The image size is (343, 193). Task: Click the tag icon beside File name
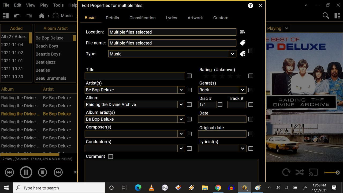[x=243, y=43]
